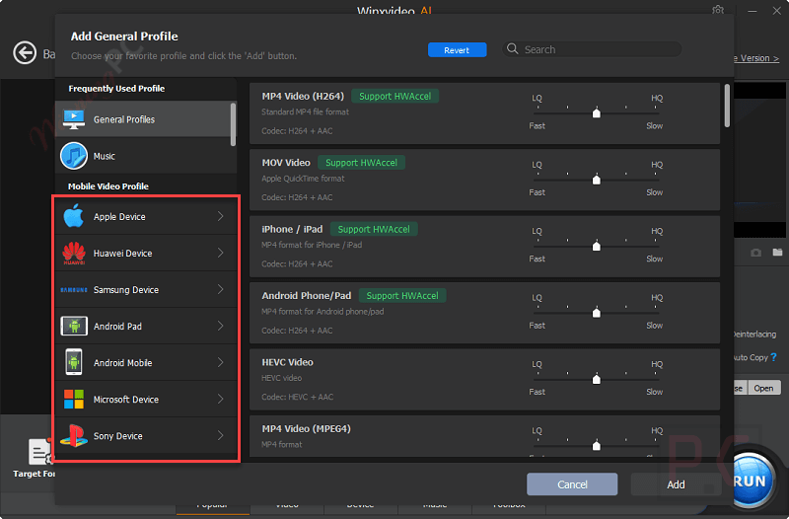Click the Add button
Screen dimensions: 789x519
676,484
